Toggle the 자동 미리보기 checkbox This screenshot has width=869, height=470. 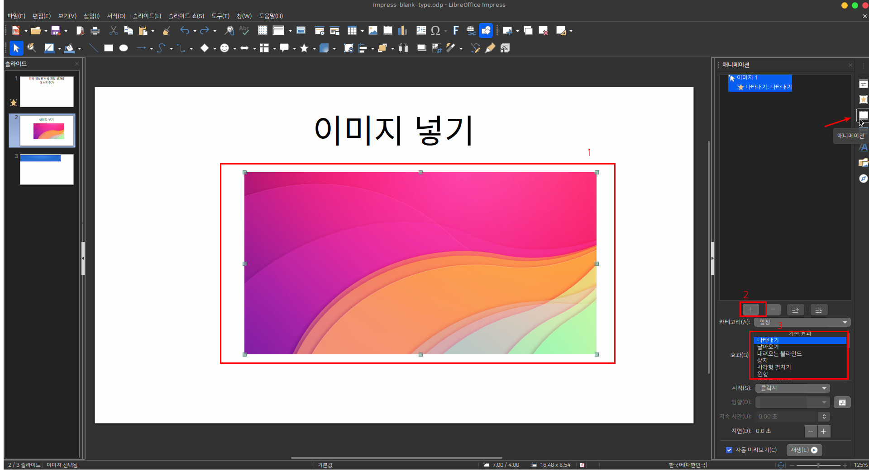point(729,450)
